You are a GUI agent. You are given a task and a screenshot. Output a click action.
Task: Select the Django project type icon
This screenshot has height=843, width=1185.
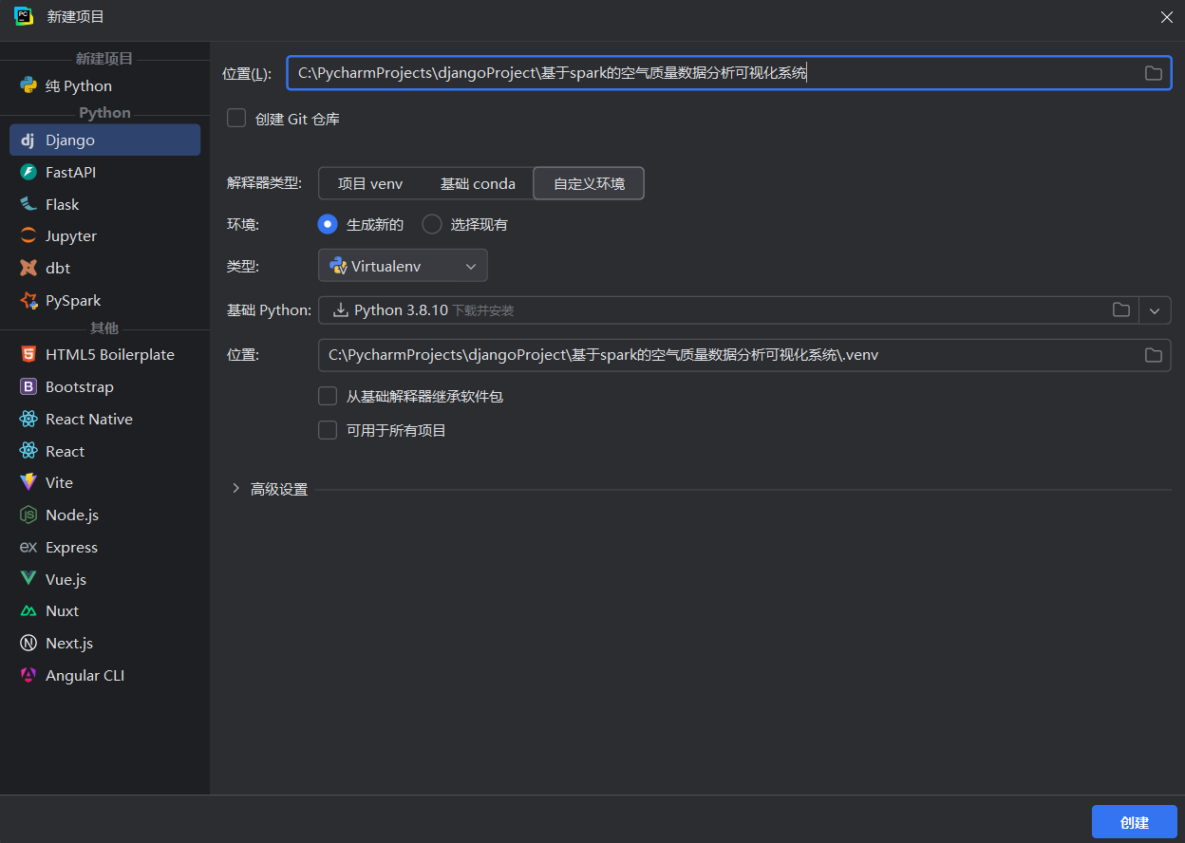28,140
